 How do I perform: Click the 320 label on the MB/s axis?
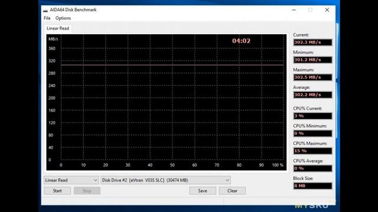pyautogui.click(x=52, y=61)
